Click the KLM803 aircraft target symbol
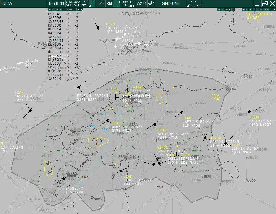This screenshot has width=276, height=214. [121, 171]
